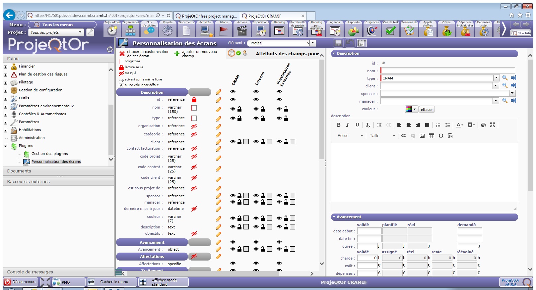Click the pencil edit icon for the nom field
This screenshot has height=290, width=536.
(219, 109)
